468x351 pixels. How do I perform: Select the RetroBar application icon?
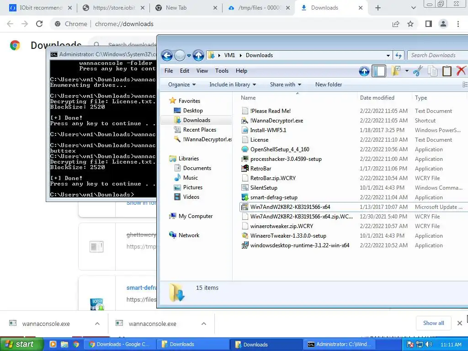(245, 168)
